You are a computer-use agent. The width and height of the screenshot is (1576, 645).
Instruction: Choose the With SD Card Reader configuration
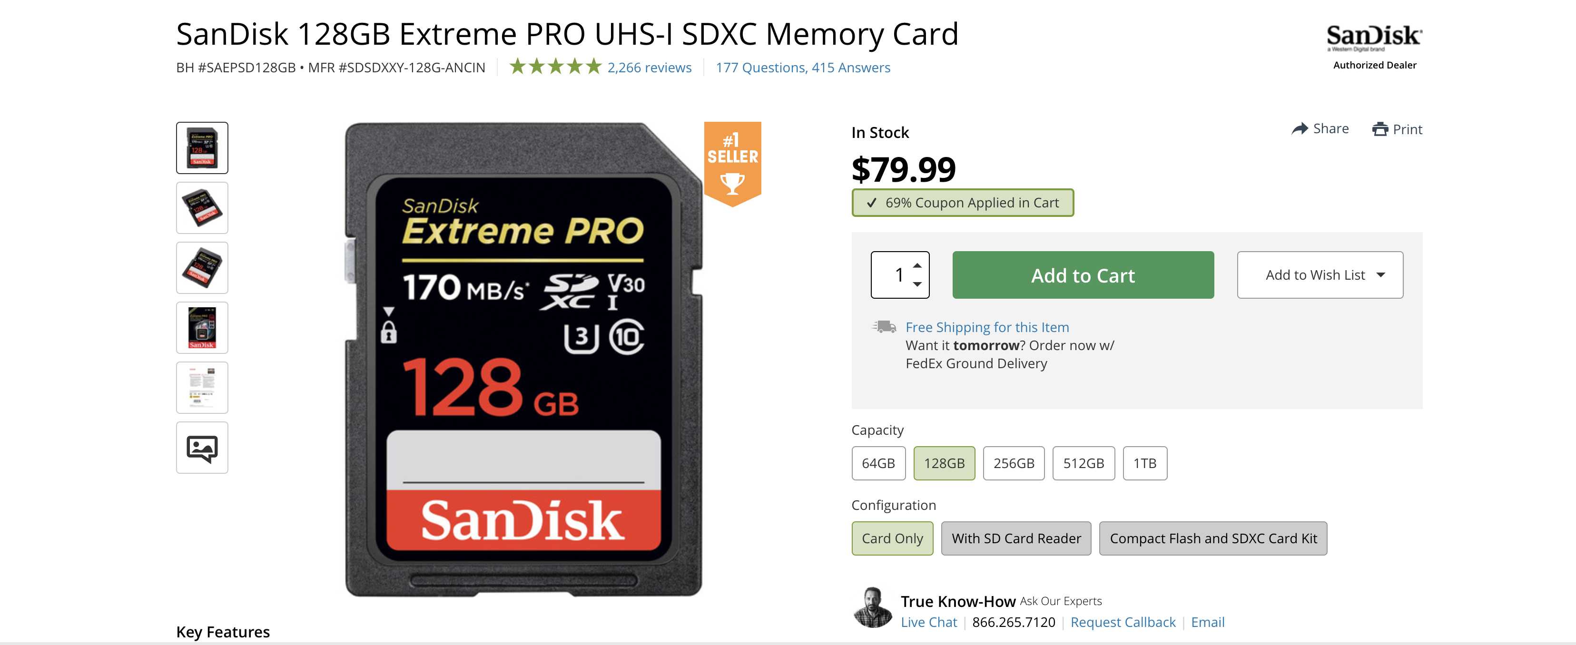1015,538
